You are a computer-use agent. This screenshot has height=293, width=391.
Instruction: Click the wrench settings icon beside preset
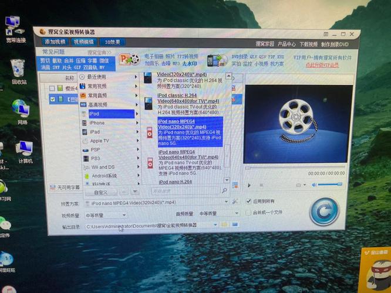235,201
